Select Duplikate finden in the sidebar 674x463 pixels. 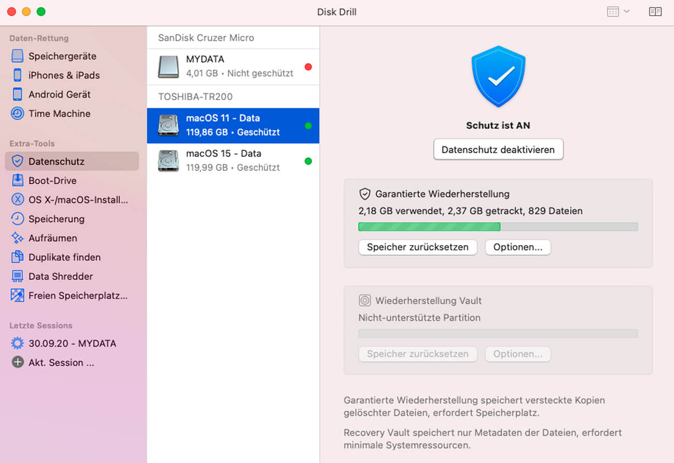72,257
